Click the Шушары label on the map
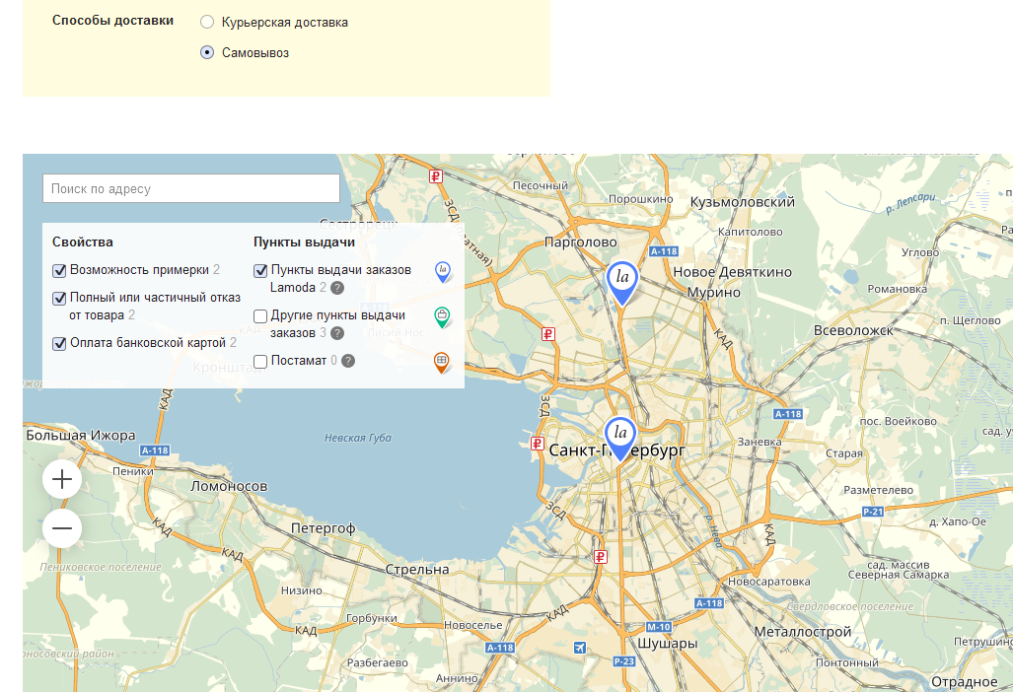The image size is (1013, 692). coord(668,644)
